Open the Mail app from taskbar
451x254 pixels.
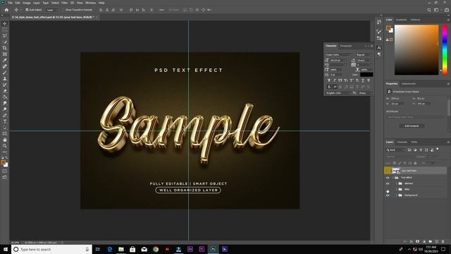click(144, 249)
